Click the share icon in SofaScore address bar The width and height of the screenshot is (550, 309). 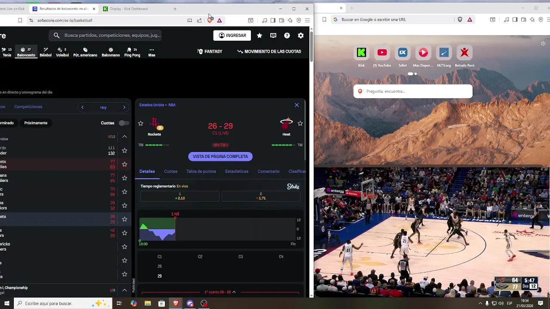pos(199,20)
